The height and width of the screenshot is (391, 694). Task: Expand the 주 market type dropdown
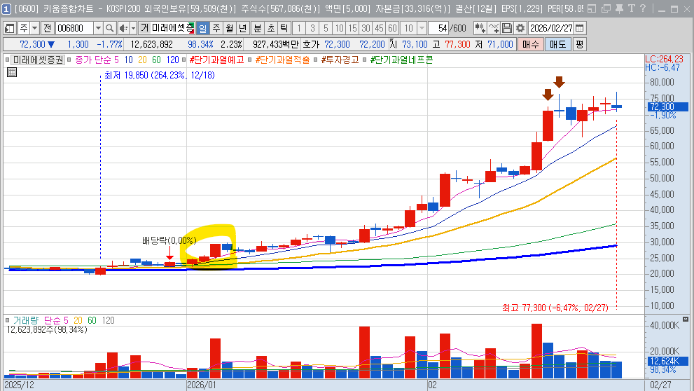click(x=34, y=28)
